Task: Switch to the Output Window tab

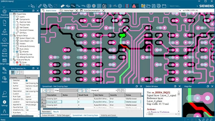Action: (x=48, y=115)
